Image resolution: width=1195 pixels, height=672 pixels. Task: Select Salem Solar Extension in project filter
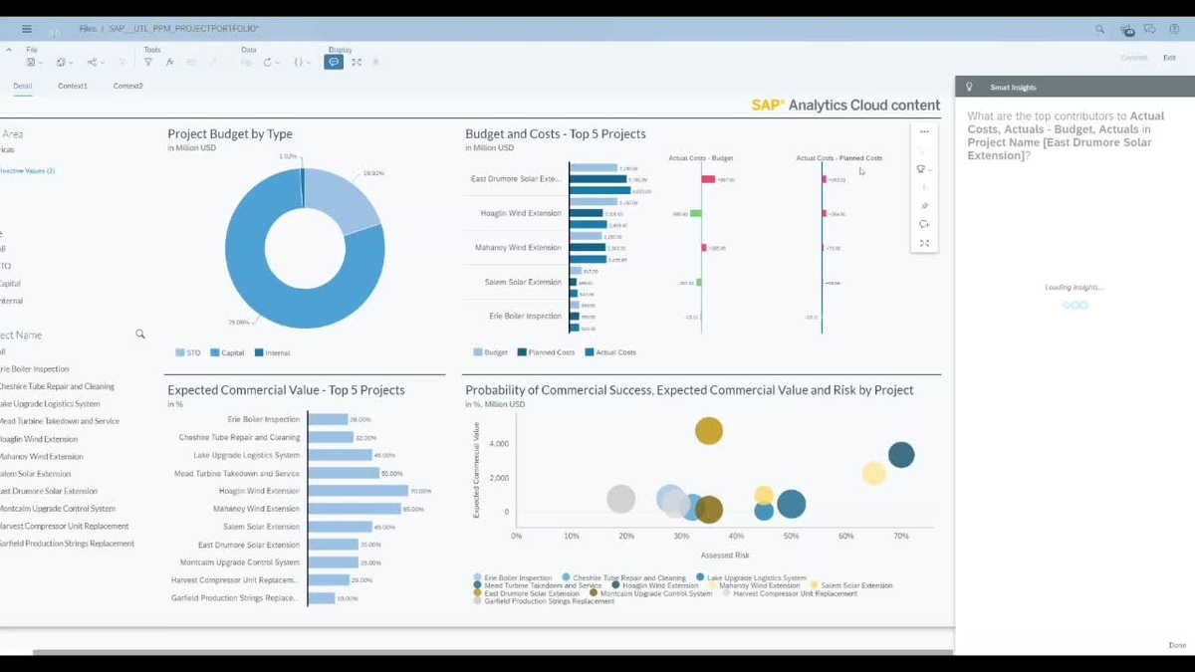[37, 474]
